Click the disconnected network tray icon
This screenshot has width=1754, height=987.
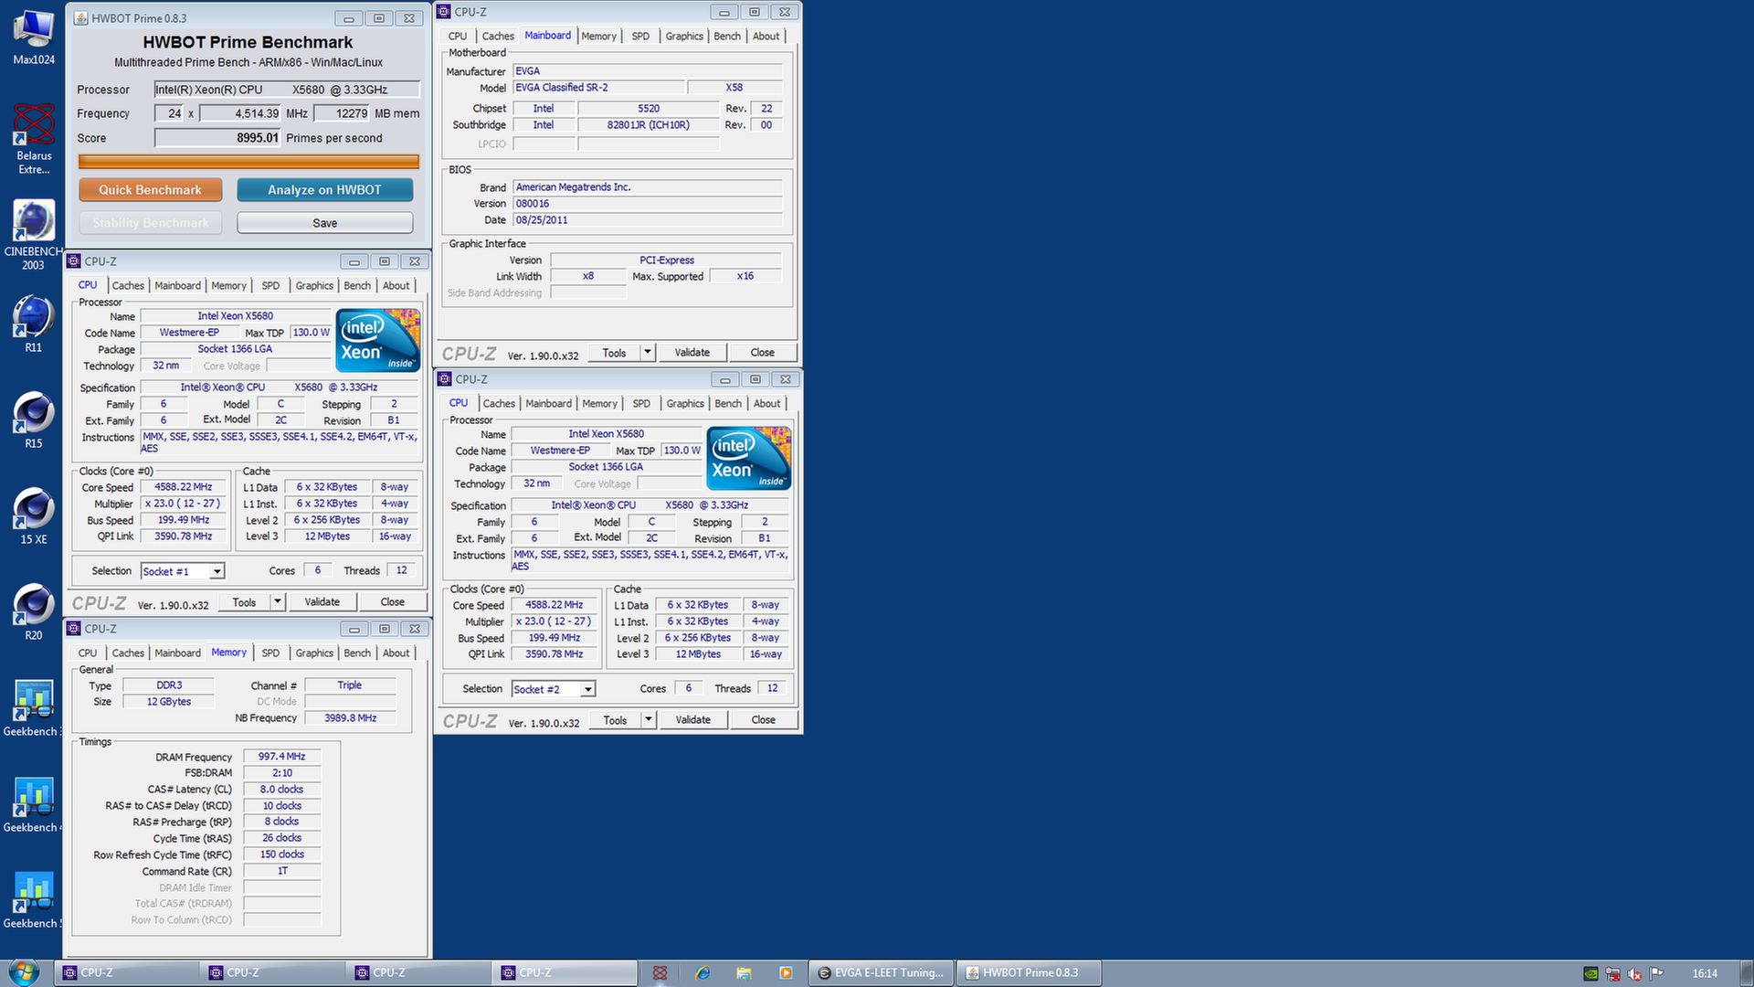1613,974
